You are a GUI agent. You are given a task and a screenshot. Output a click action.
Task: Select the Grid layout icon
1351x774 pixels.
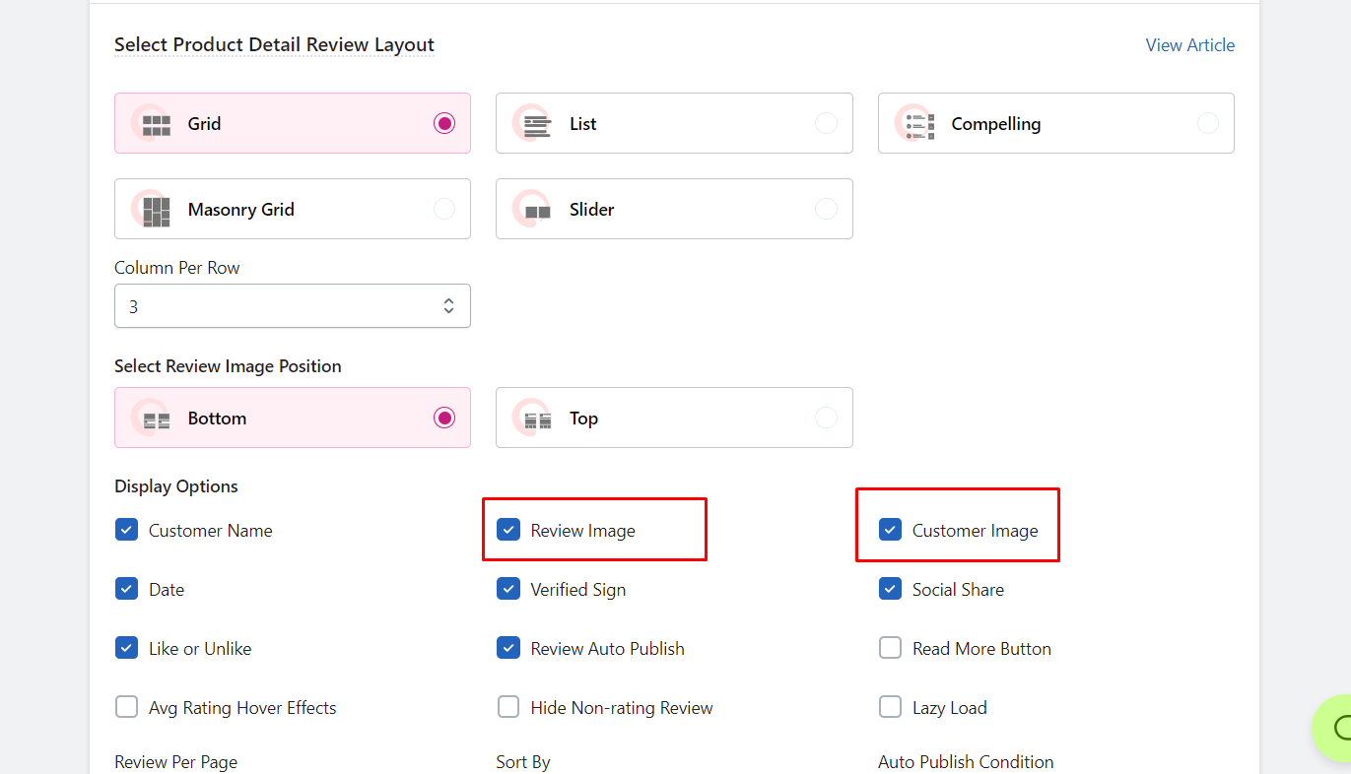157,123
